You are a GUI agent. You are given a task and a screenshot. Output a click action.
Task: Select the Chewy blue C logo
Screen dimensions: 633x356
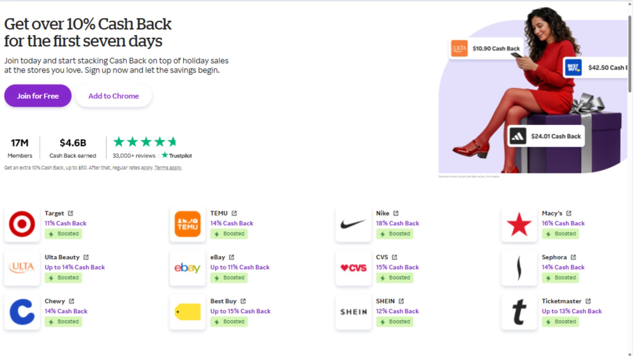(22, 312)
